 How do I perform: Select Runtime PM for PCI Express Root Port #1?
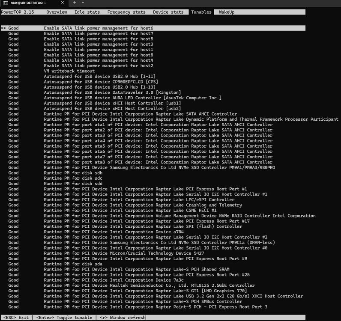(128, 189)
